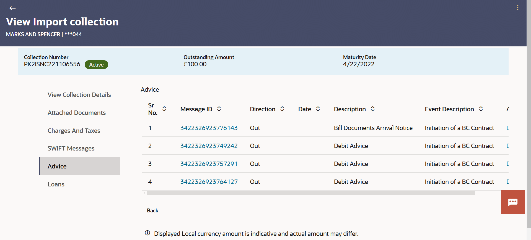Sort table by Sr No. column
This screenshot has width=531, height=240.
(164, 109)
